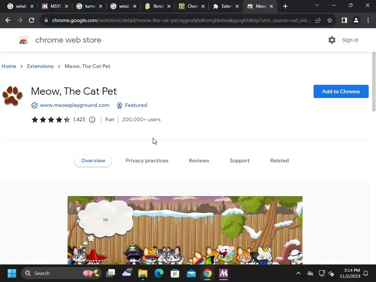Click the paw print extension icon

point(12,96)
